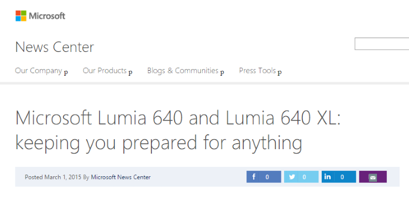This screenshot has width=409, height=221.
Task: Email this article using envelope icon
Action: tap(373, 177)
